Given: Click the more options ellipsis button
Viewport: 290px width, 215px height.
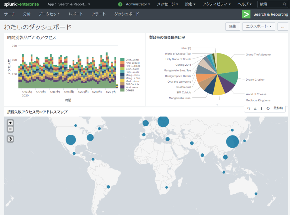Looking at the screenshot, I should [x=283, y=26].
